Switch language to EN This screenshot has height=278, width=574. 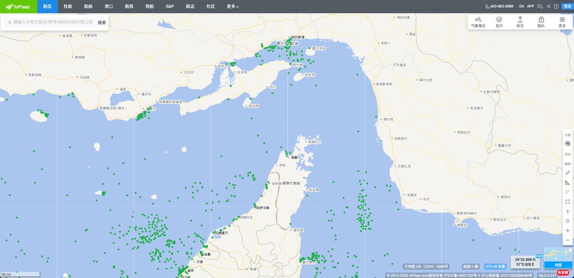pos(522,6)
